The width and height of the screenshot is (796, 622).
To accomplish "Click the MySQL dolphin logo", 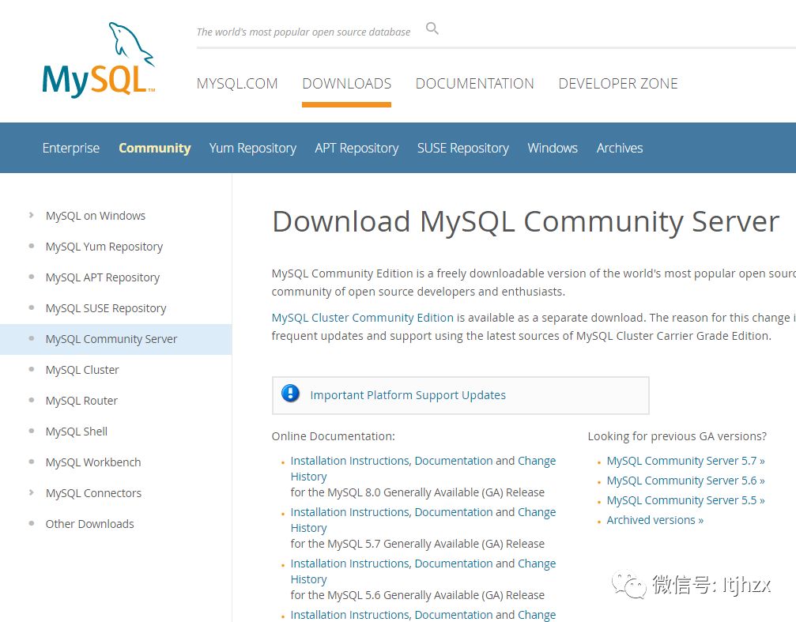I will coord(99,60).
